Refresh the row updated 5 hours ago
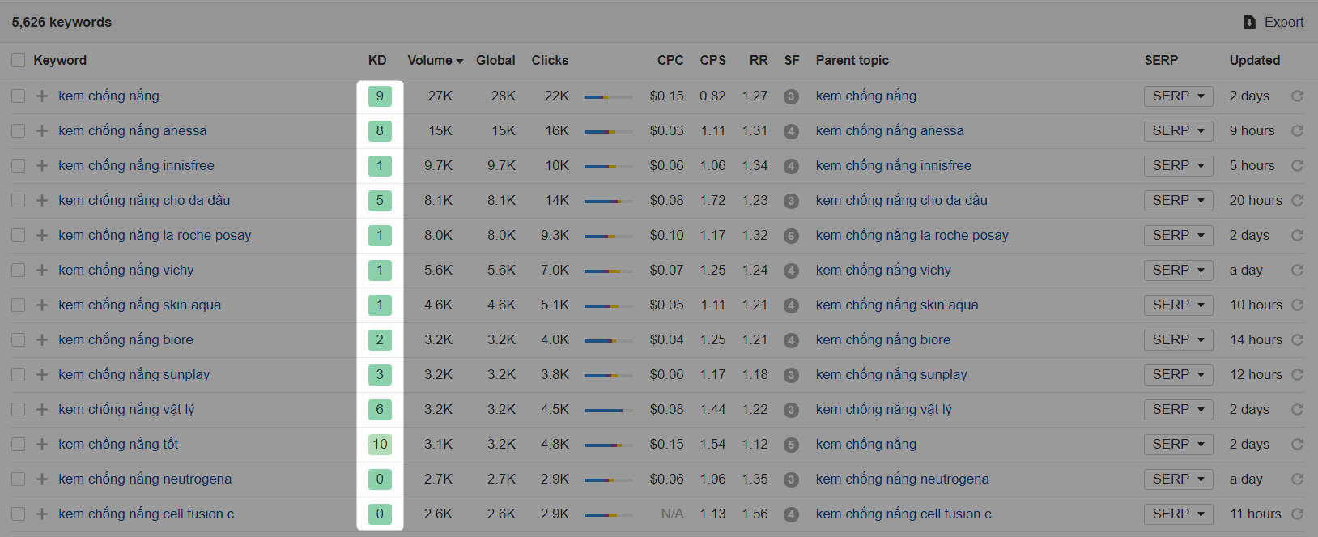The height and width of the screenshot is (537, 1318). coord(1297,165)
